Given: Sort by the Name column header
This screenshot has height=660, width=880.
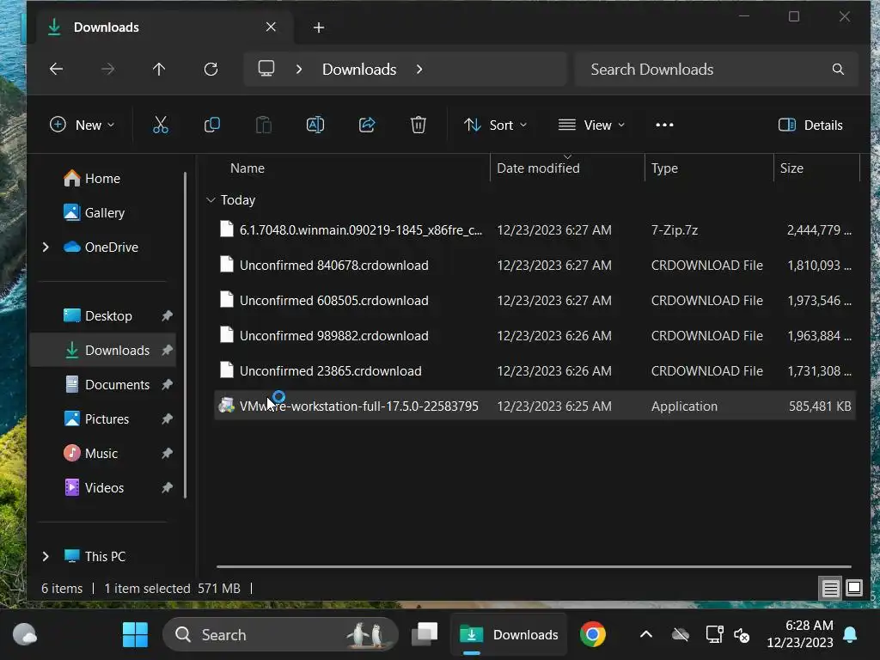Looking at the screenshot, I should tap(247, 168).
